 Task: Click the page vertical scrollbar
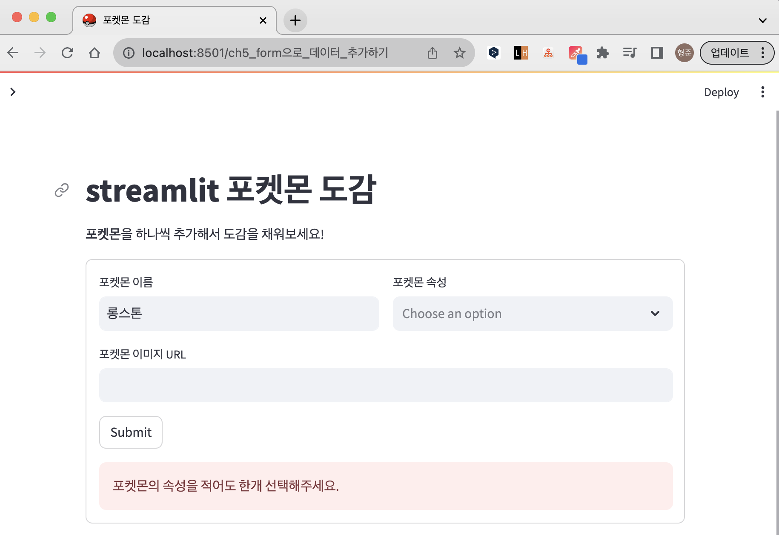pyautogui.click(x=777, y=322)
